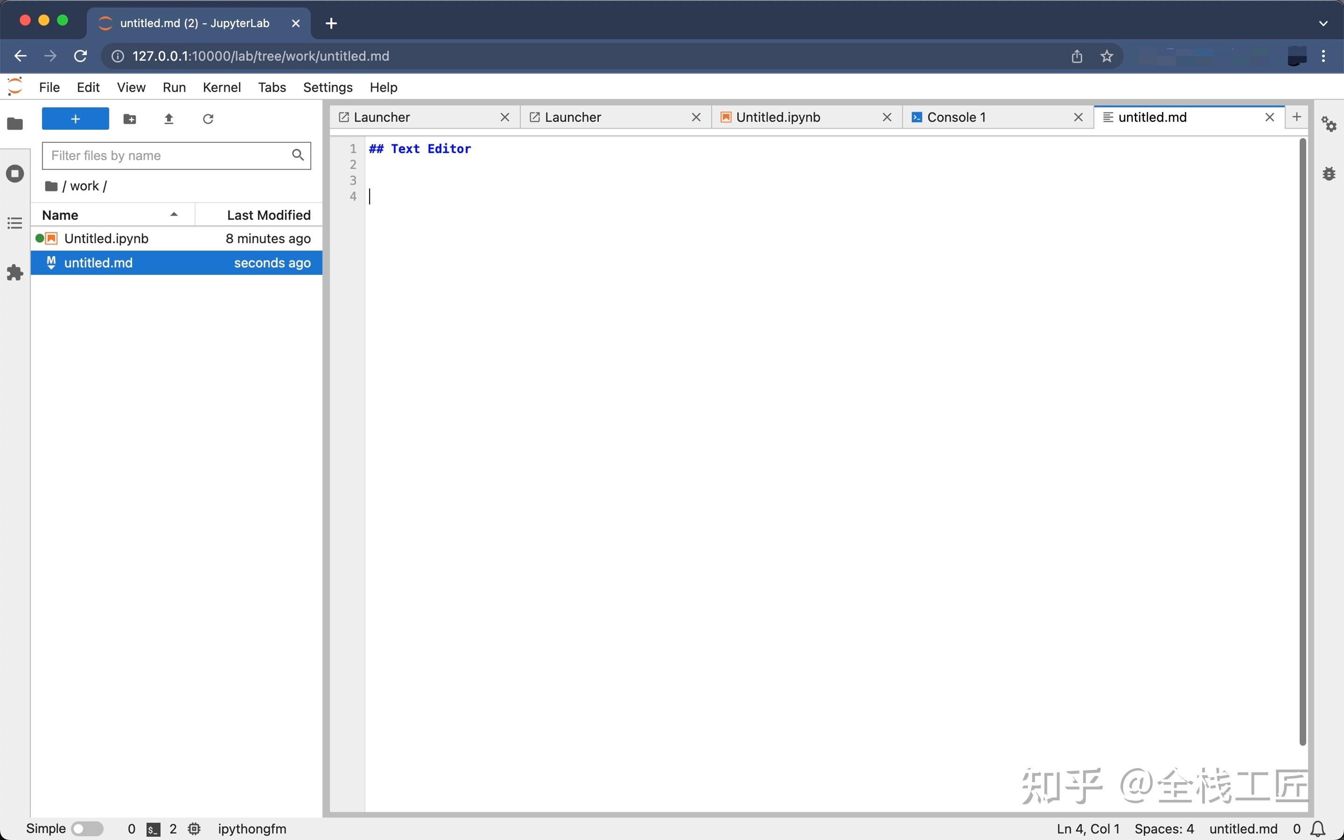Click the Spaces: 4 indentation indicator

pyautogui.click(x=1165, y=829)
